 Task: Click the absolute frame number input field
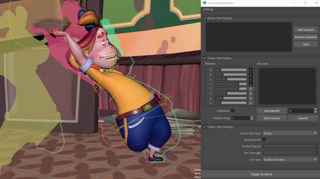tap(301, 111)
